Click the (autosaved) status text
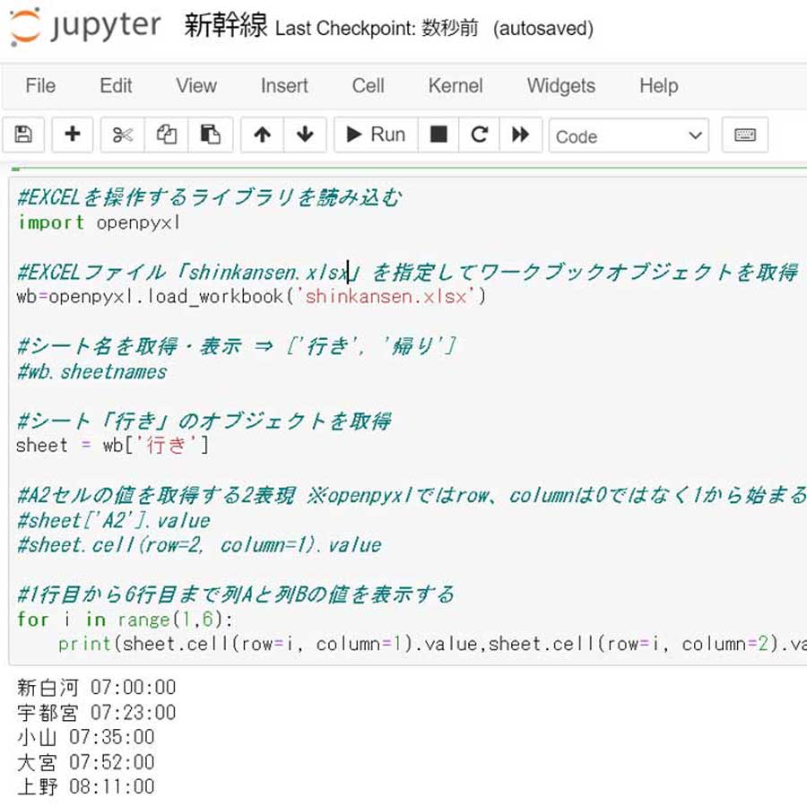 click(x=543, y=29)
